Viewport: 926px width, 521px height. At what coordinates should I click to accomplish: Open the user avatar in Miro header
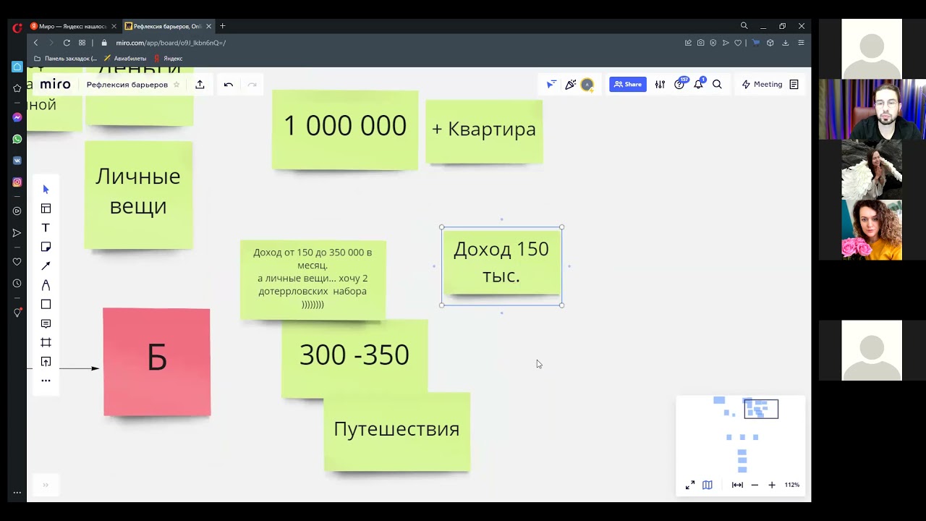587,85
